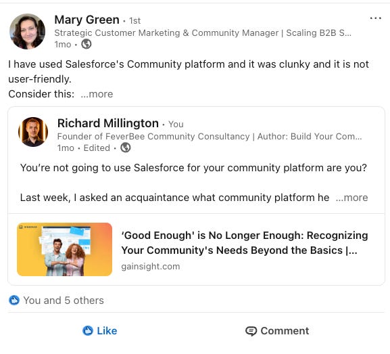
Task: Click the text about Salesforce's Community platform
Action: [189, 72]
